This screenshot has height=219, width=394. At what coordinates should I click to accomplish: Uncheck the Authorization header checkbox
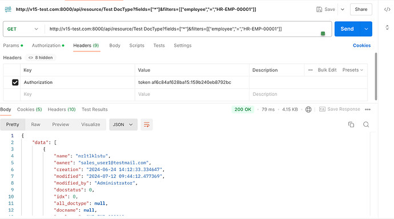coord(15,82)
